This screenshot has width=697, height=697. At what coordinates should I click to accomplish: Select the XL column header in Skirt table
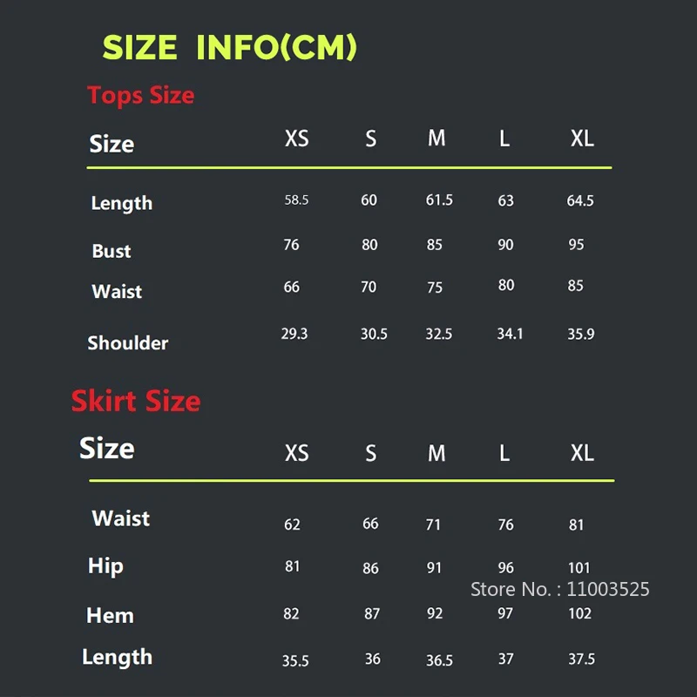tap(582, 453)
